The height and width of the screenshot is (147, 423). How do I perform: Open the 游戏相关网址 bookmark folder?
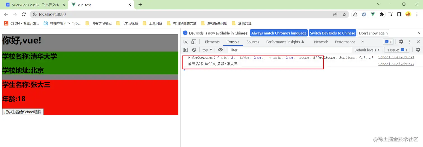(x=214, y=23)
